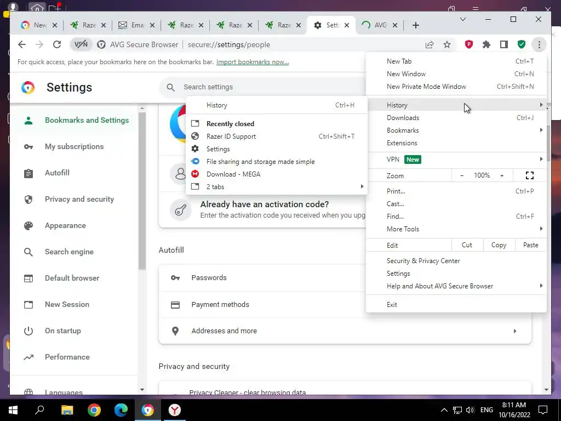Screen dimensions: 561x421
Task: Expand Help and About AVG Secure Browser
Action: pyautogui.click(x=456, y=286)
